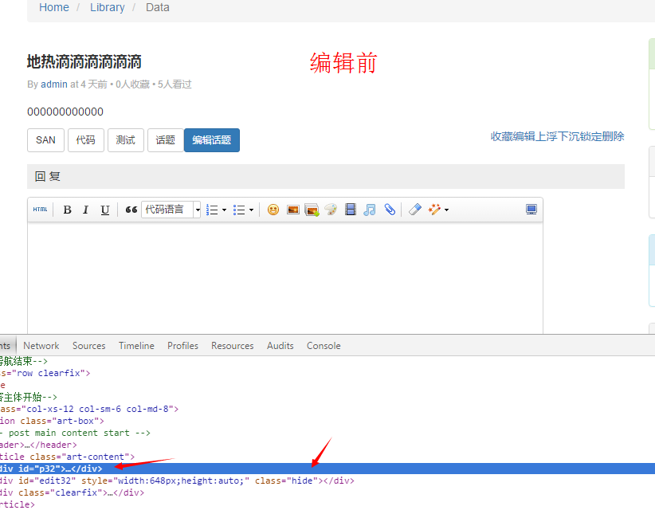
Task: Click inside the reply text area
Action: [x=285, y=278]
